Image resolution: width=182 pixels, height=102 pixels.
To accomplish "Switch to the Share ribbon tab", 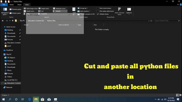I will click(x=19, y=5).
